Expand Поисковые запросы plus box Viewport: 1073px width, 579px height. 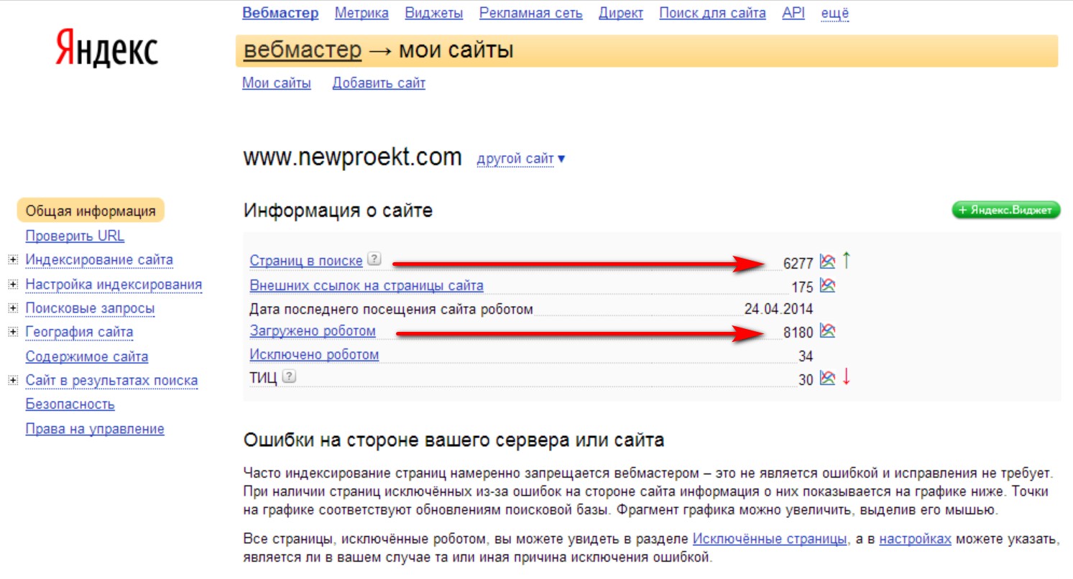click(12, 309)
